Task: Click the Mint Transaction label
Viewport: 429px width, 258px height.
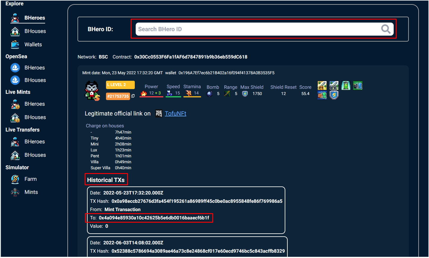Action: pos(122,209)
